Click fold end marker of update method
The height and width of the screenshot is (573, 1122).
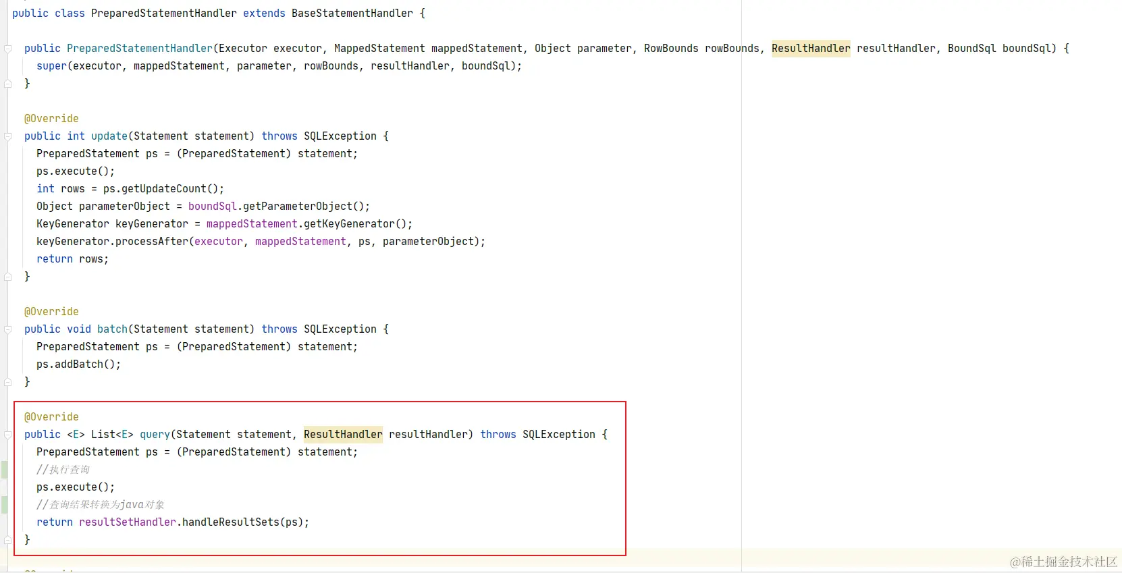pyautogui.click(x=8, y=277)
